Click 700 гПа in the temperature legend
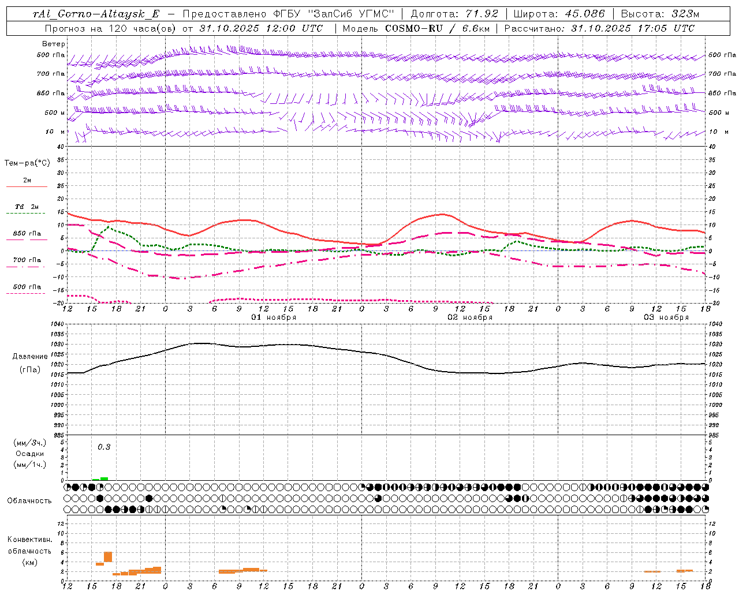The height and width of the screenshot is (591, 739). pos(27,260)
